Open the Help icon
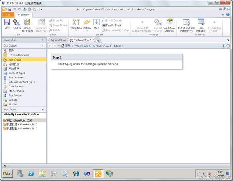Screen dimensions: 233x181 tap(228, 15)
